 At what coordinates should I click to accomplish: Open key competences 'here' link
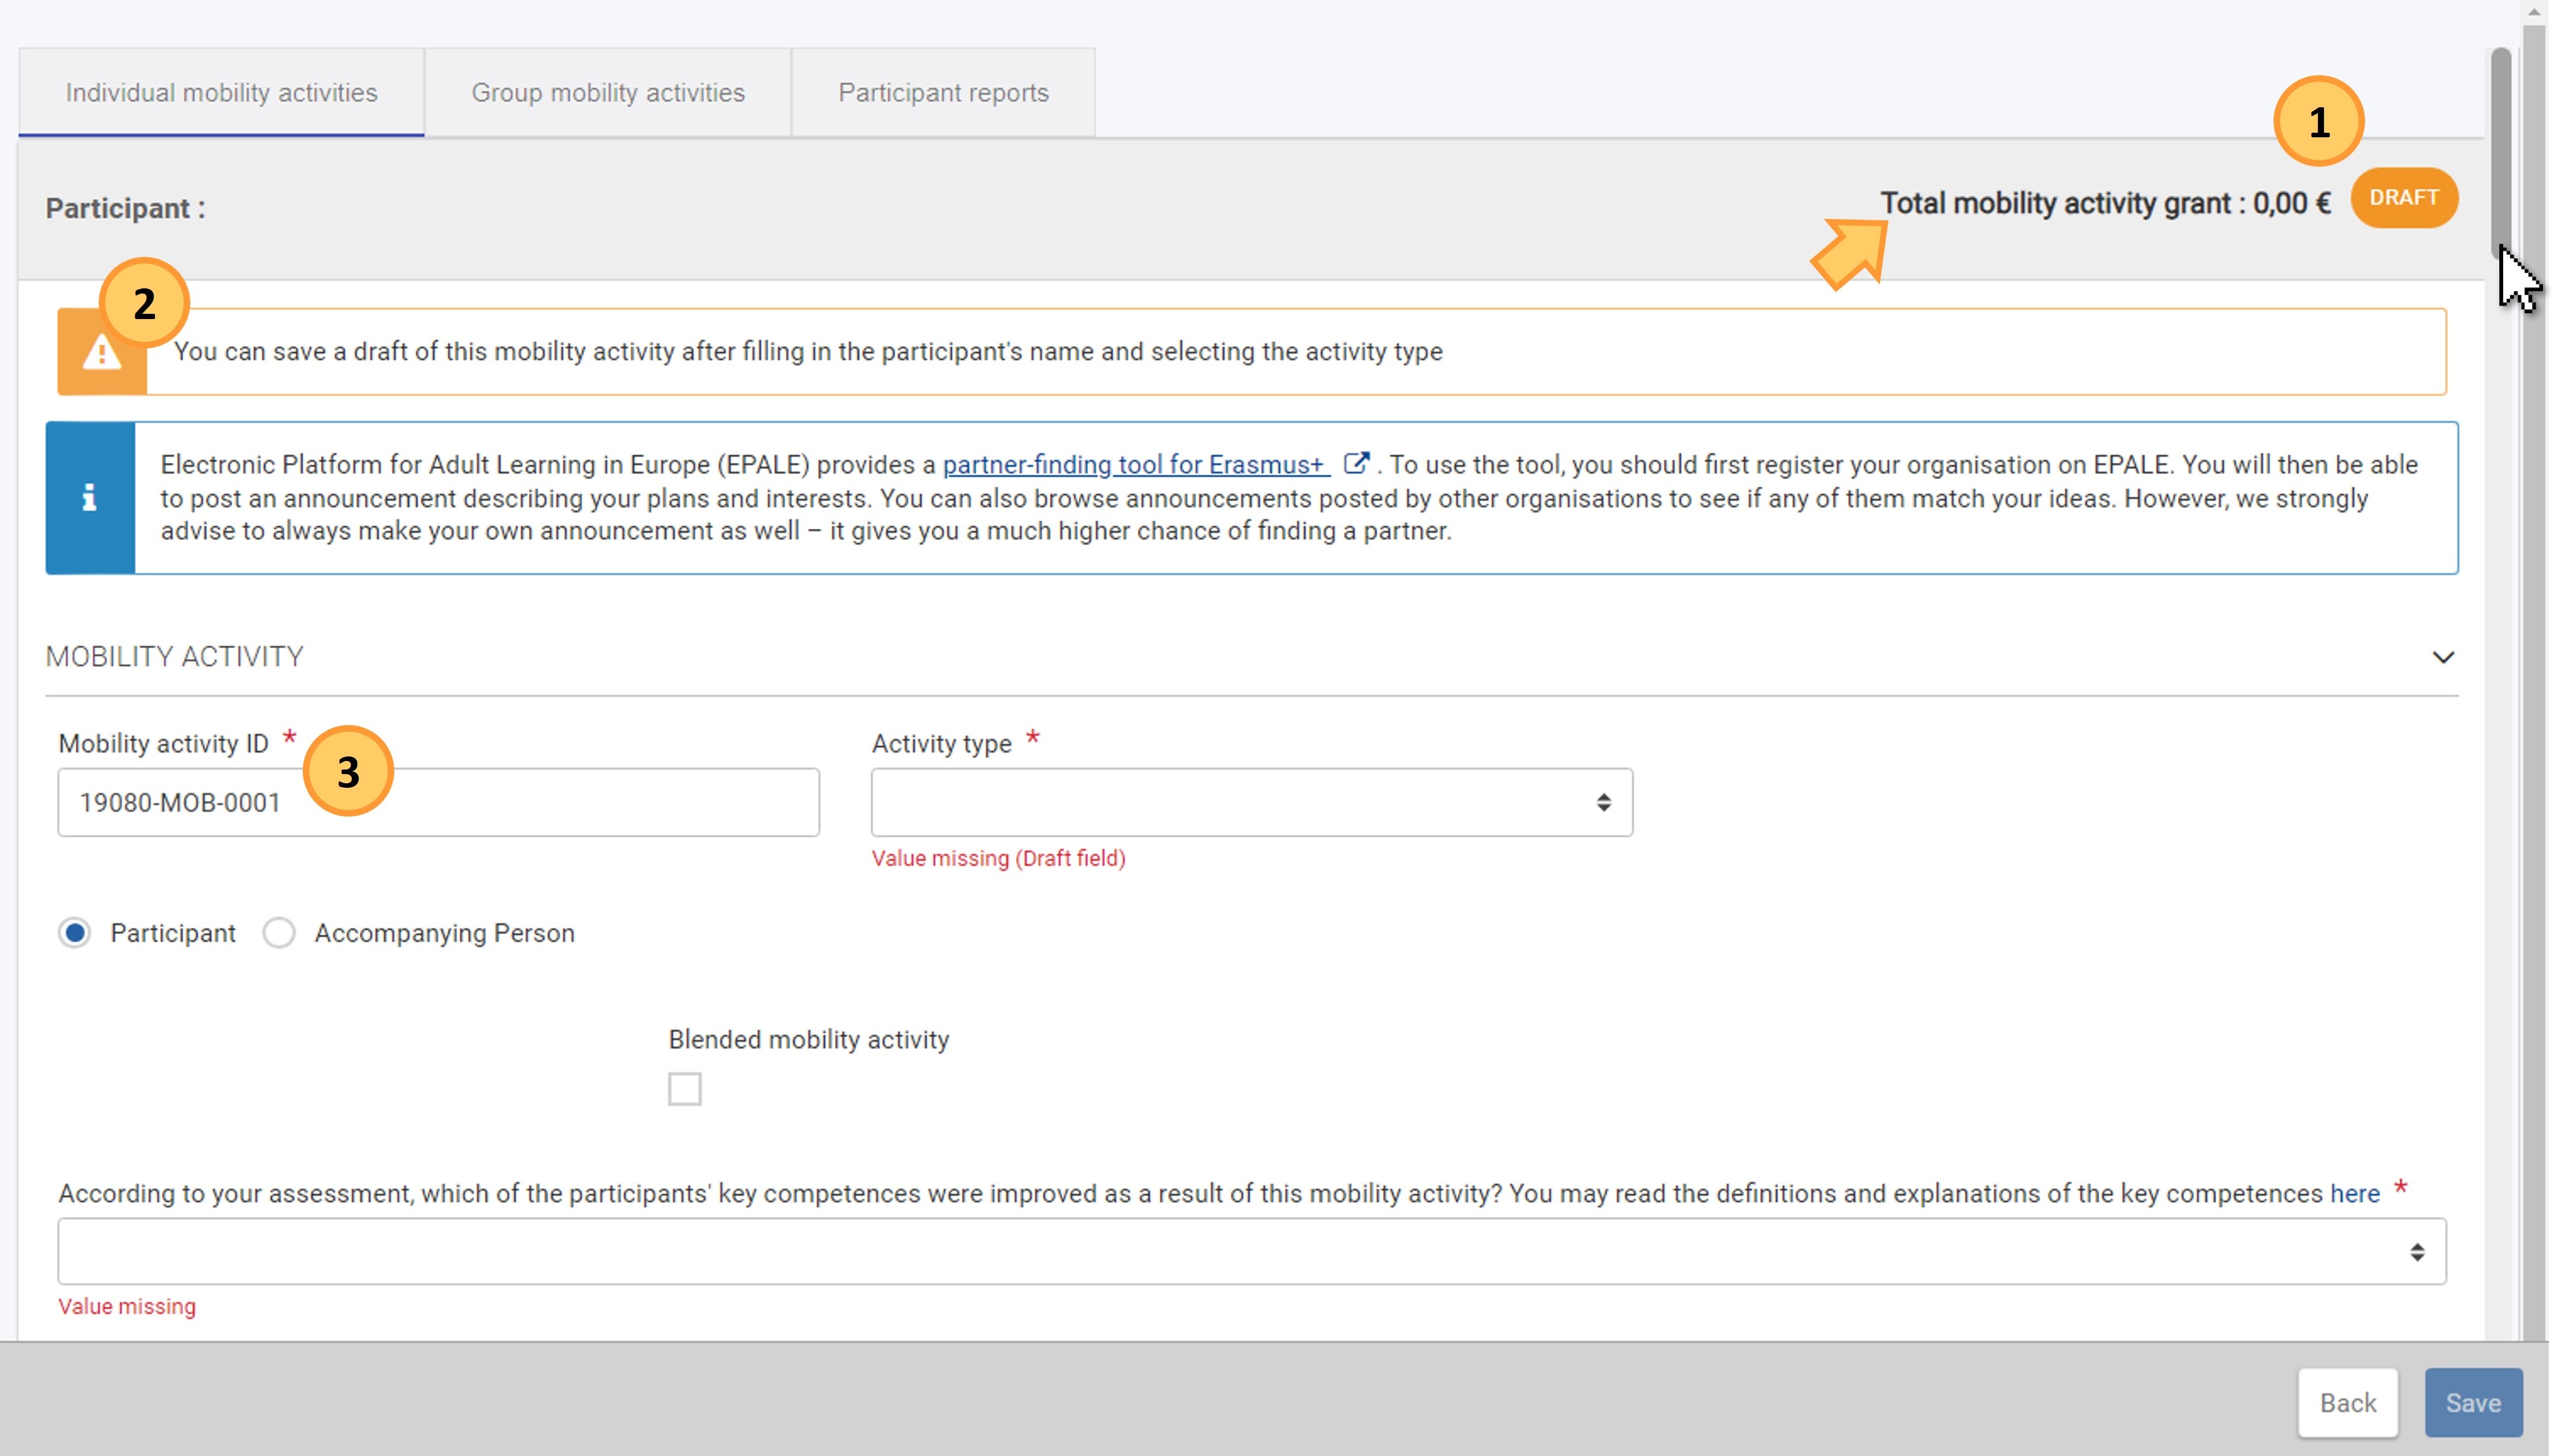tap(2354, 1193)
